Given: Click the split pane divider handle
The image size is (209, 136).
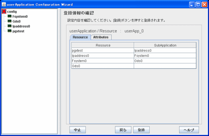Looking at the screenshot, I should coord(59,71).
